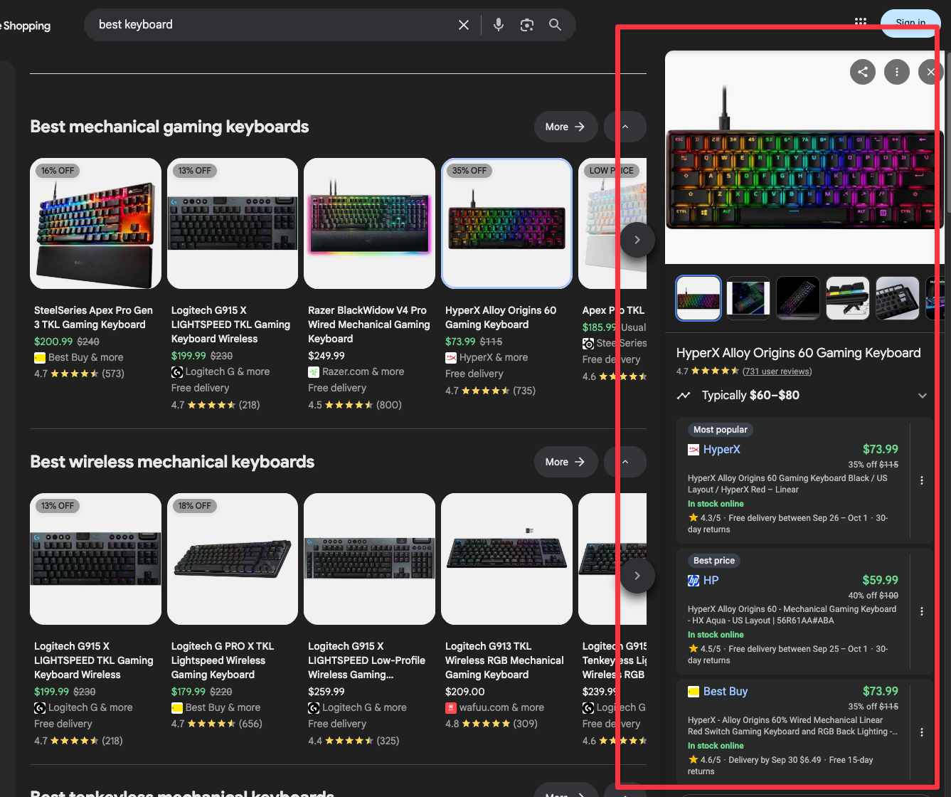Click 18% OFF badge on Logitech G PRO

[195, 506]
